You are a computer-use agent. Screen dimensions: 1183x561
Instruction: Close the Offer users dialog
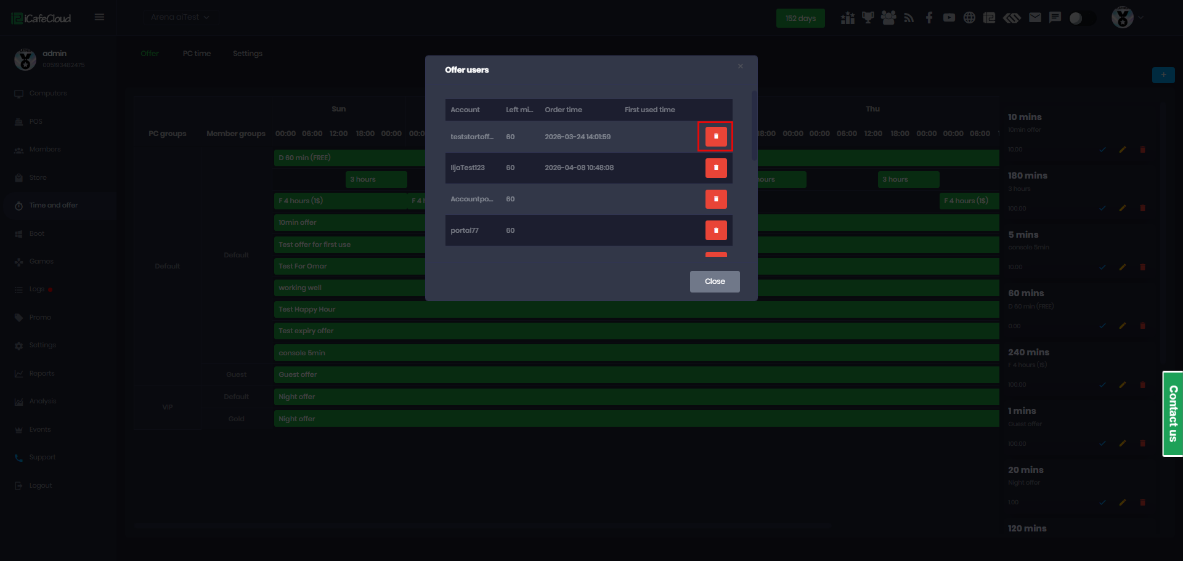[x=715, y=281]
